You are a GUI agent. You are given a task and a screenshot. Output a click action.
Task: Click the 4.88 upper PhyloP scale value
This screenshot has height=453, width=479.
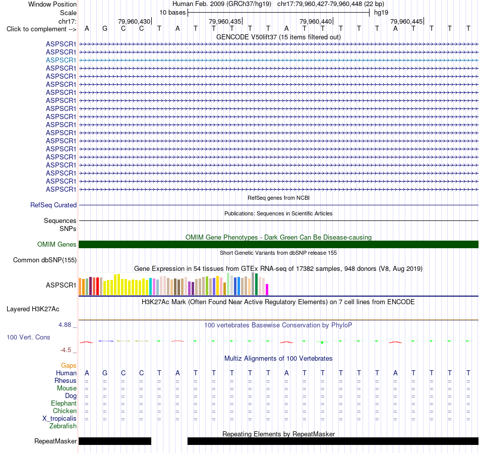[65, 325]
